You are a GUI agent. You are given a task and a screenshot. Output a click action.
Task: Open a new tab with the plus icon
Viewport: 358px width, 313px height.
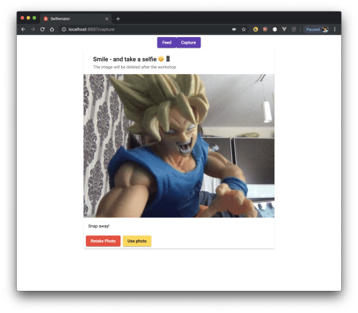[118, 19]
